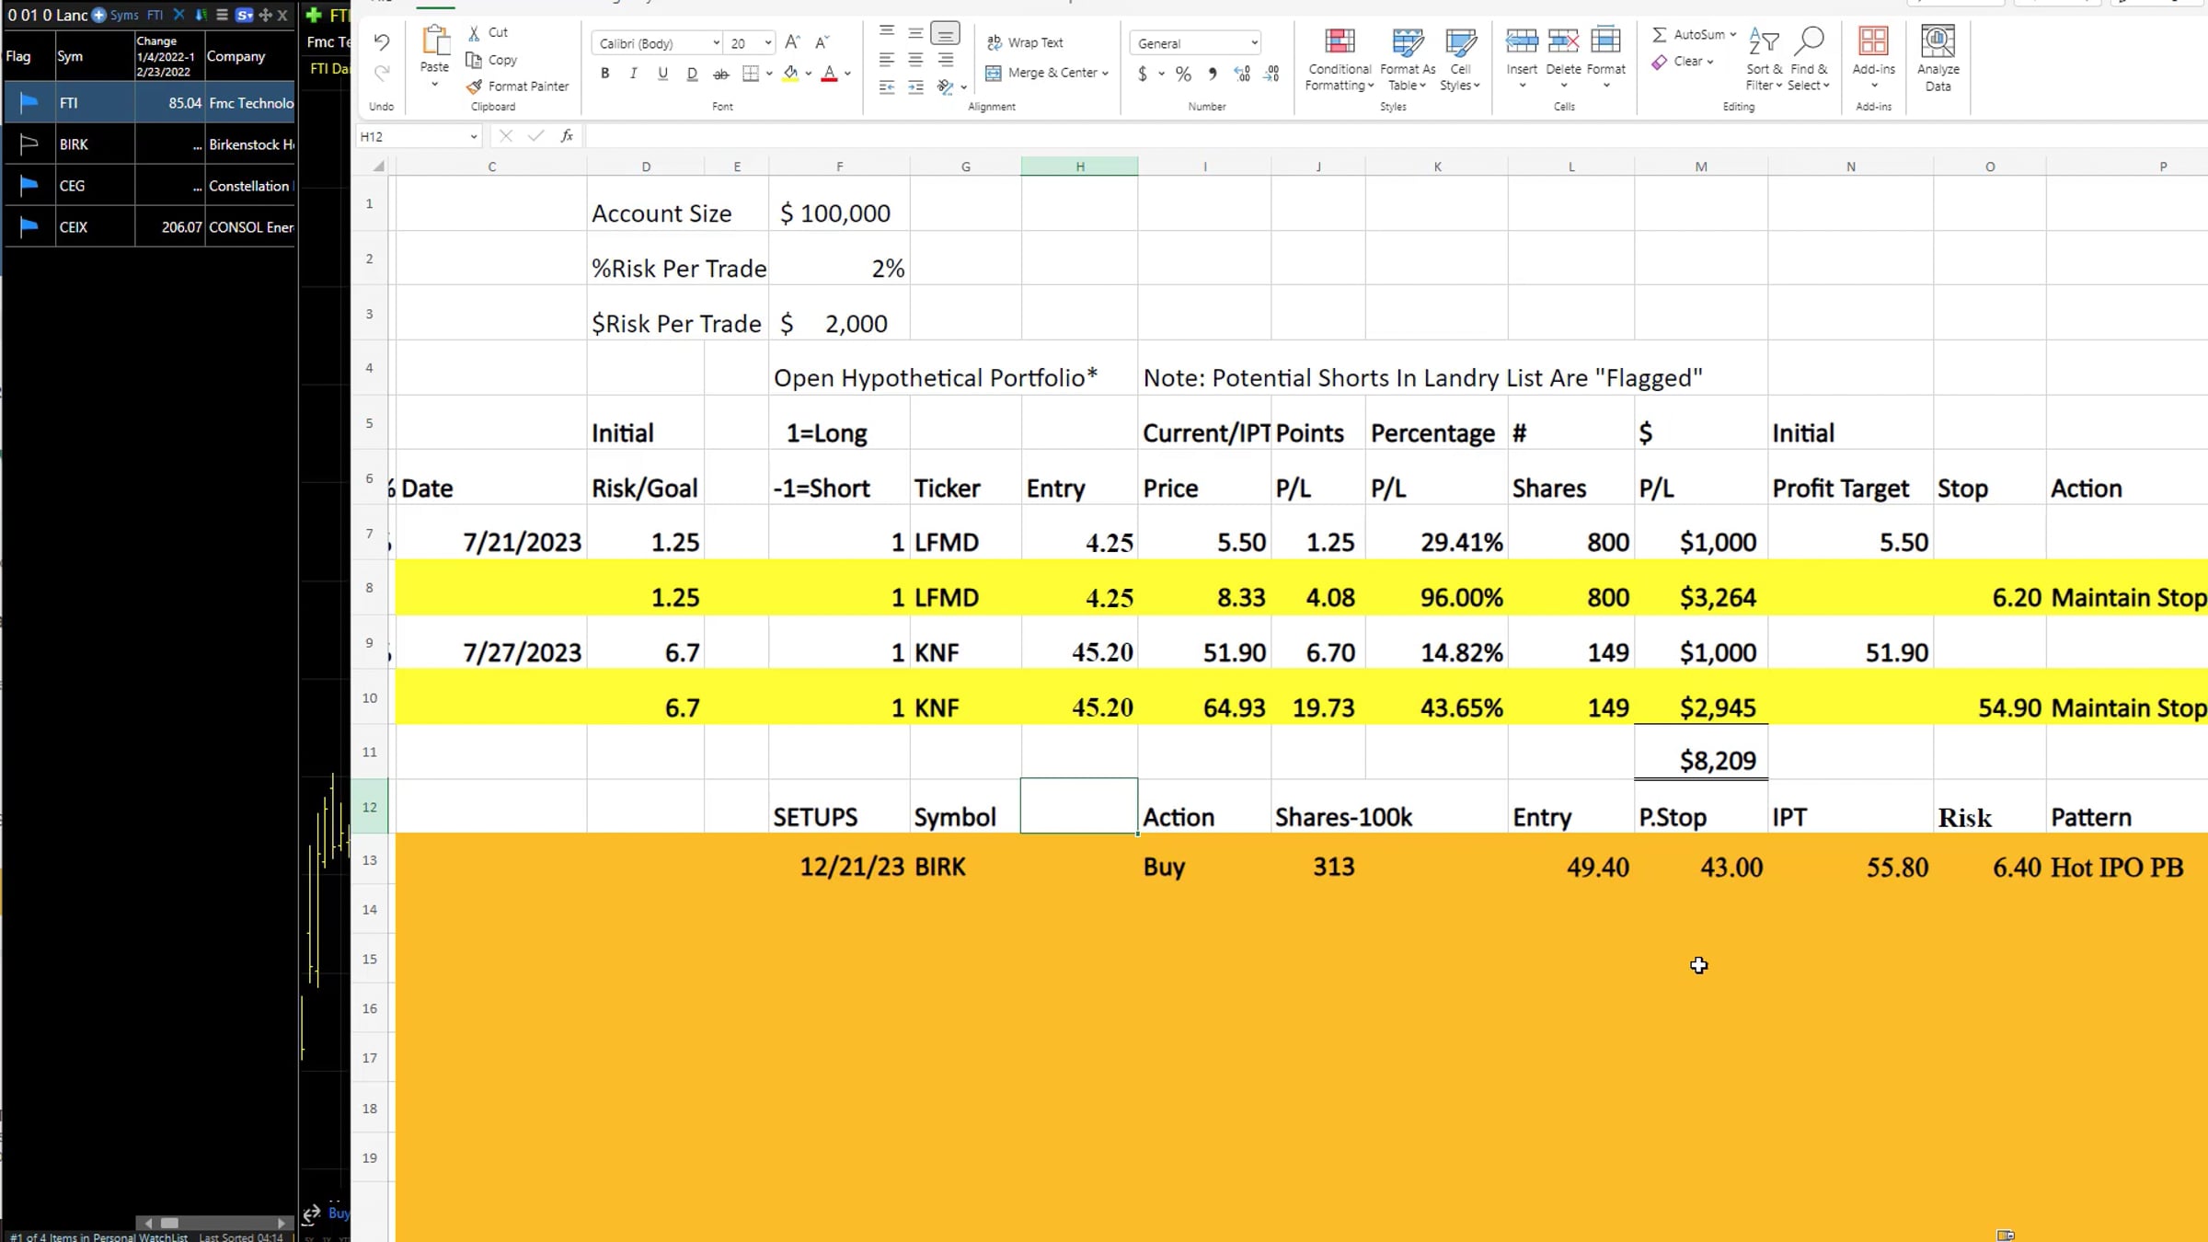
Task: Open the Find & Select menu
Action: point(1809,59)
